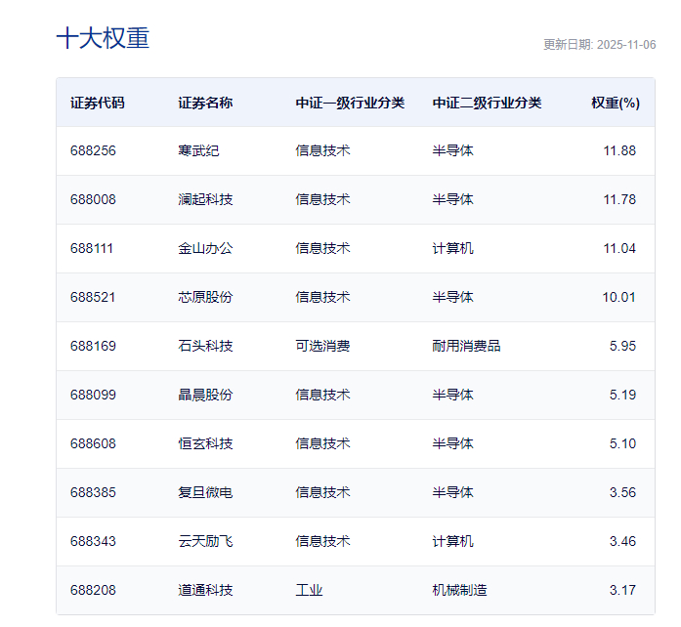The image size is (681, 627).
Task: Click the 耐用消费品 sub-industry cell
Action: [x=466, y=346]
